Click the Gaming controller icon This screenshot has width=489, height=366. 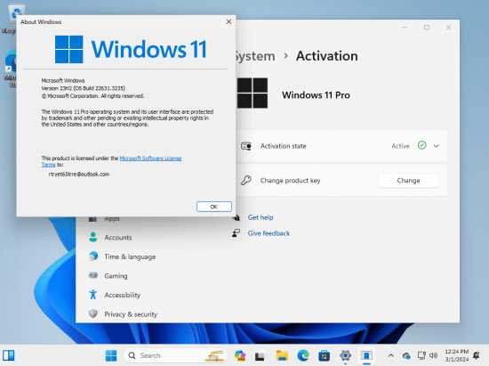(x=93, y=275)
